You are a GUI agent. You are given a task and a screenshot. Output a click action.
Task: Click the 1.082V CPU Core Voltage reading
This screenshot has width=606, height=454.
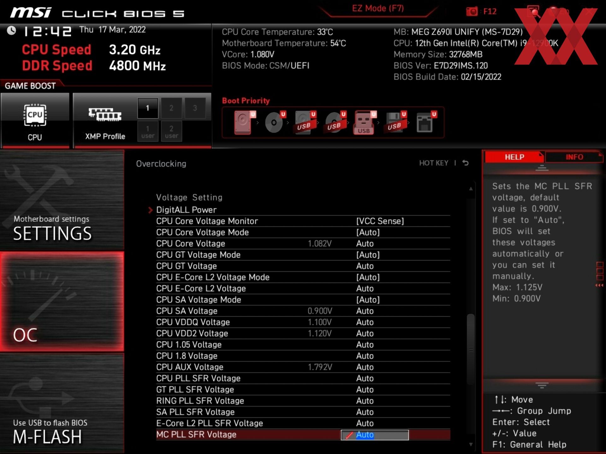tap(320, 243)
